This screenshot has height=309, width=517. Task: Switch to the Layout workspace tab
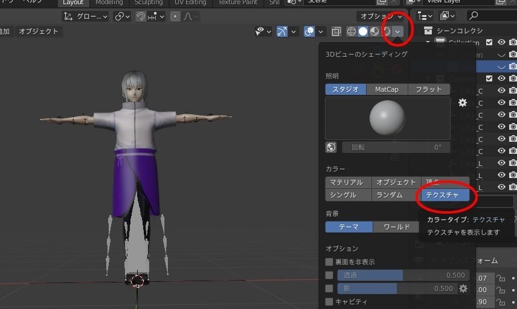(73, 2)
